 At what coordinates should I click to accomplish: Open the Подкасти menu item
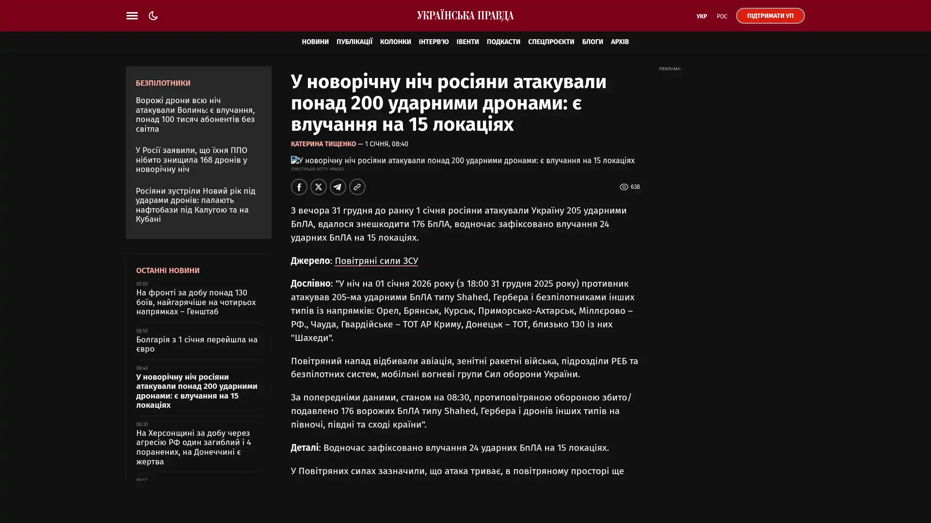point(503,42)
